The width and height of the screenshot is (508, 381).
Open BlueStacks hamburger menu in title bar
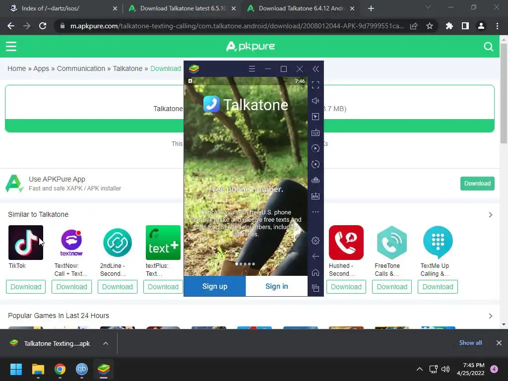click(x=252, y=68)
